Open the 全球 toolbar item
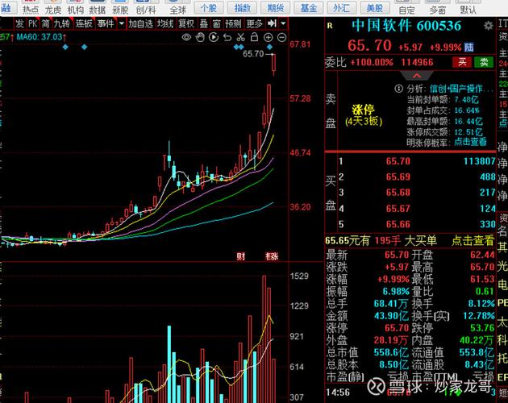The width and height of the screenshot is (508, 403). pos(178,8)
